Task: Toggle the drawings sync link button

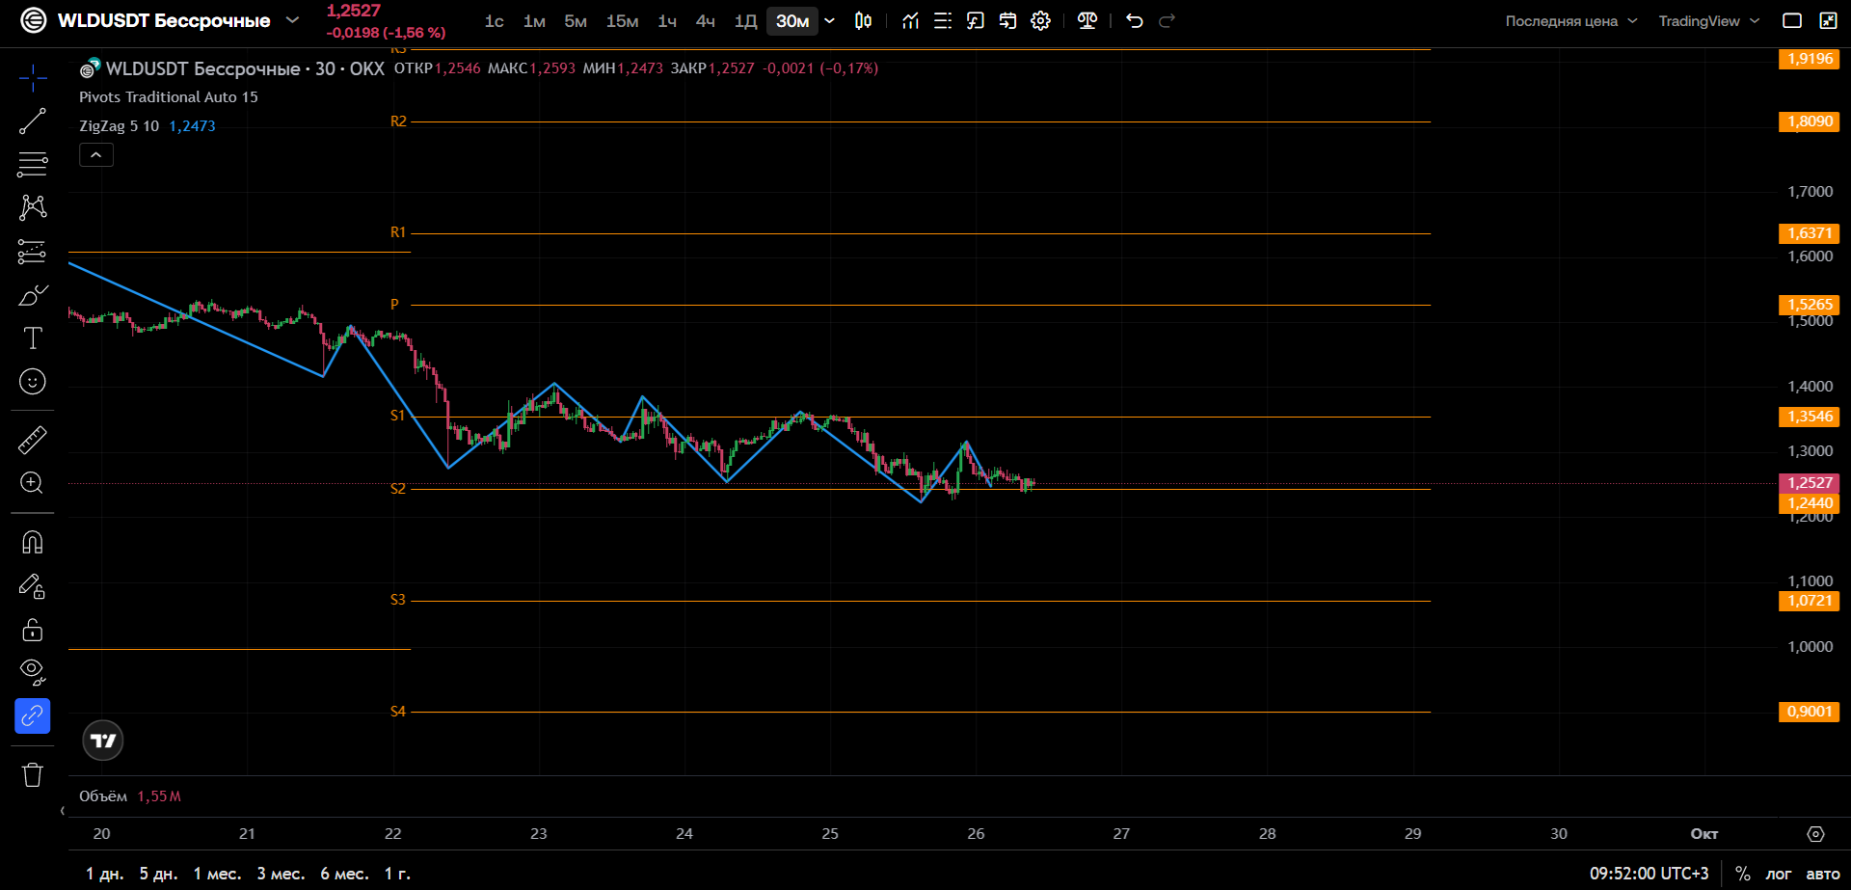Action: (x=33, y=716)
